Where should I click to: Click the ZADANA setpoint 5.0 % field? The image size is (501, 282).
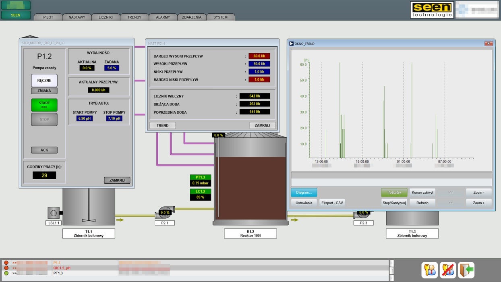tap(112, 68)
